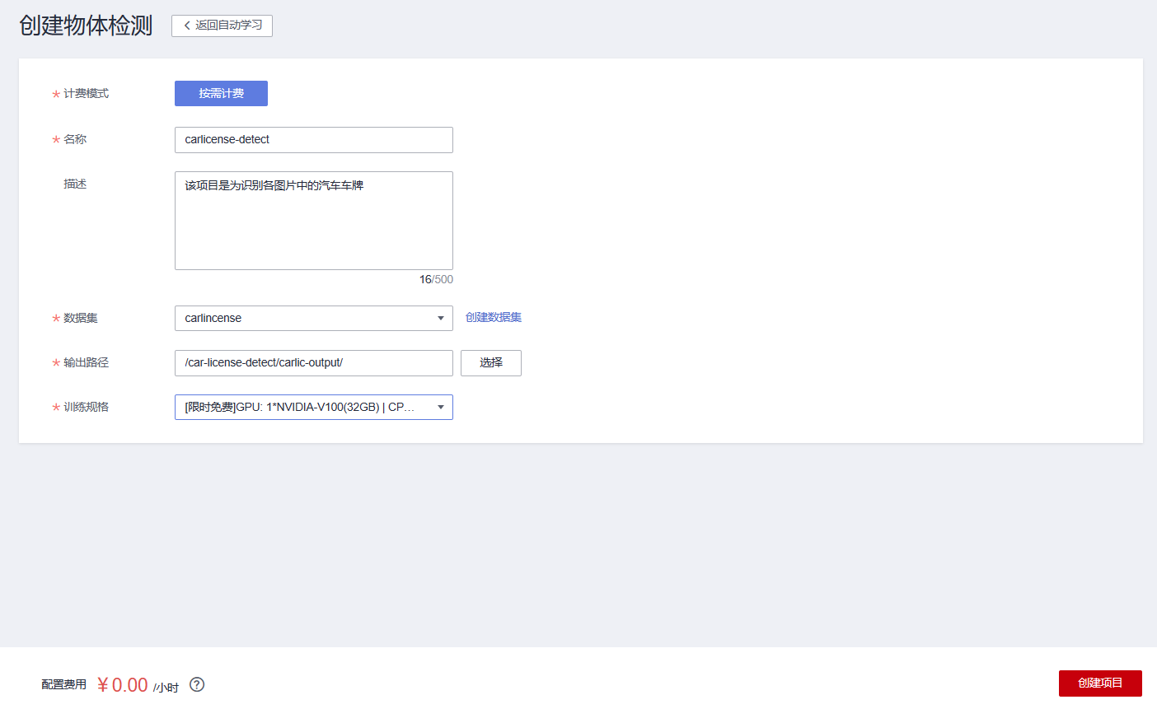Image resolution: width=1157 pixels, height=709 pixels.
Task: Expand the 数据集 dropdown arrow
Action: [x=441, y=319]
